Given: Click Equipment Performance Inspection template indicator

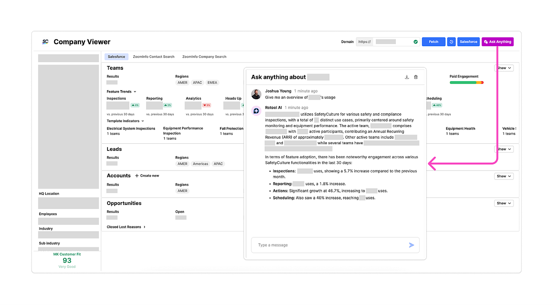Looking at the screenshot, I should pos(183,131).
